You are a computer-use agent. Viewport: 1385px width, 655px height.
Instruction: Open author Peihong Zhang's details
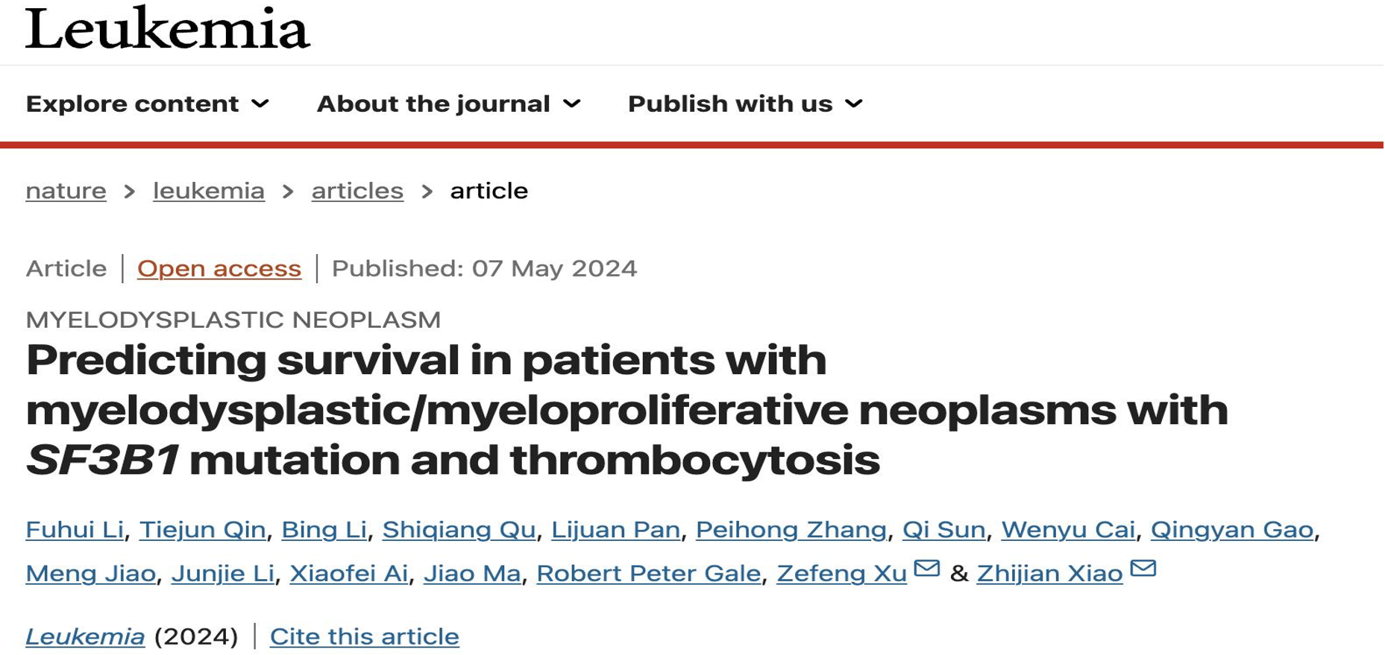791,530
